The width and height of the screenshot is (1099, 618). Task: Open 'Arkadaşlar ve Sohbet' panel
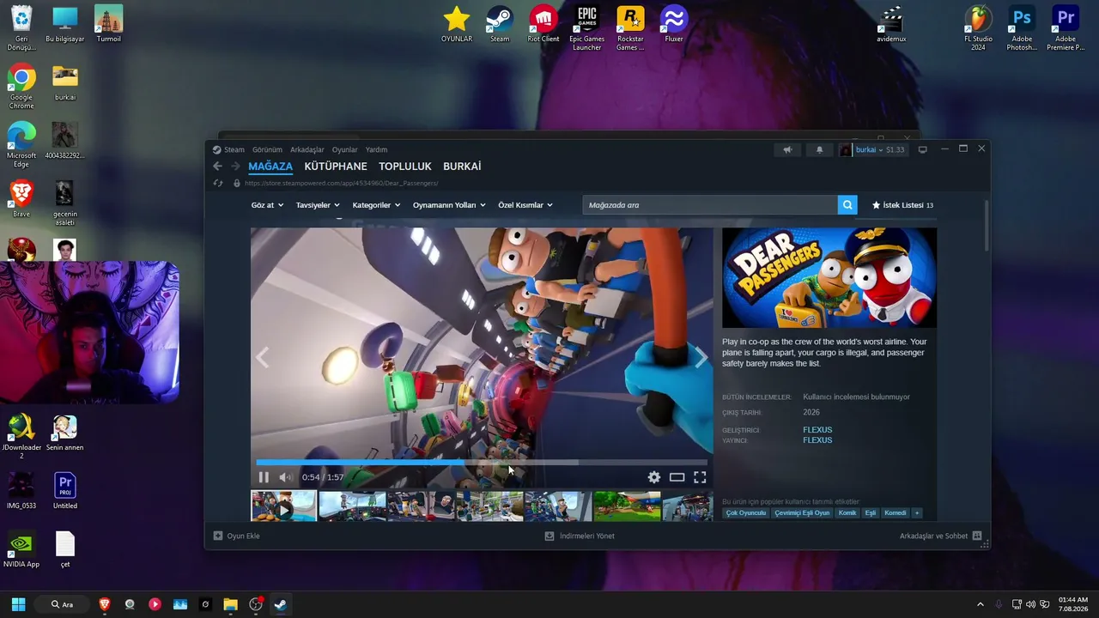pos(940,536)
